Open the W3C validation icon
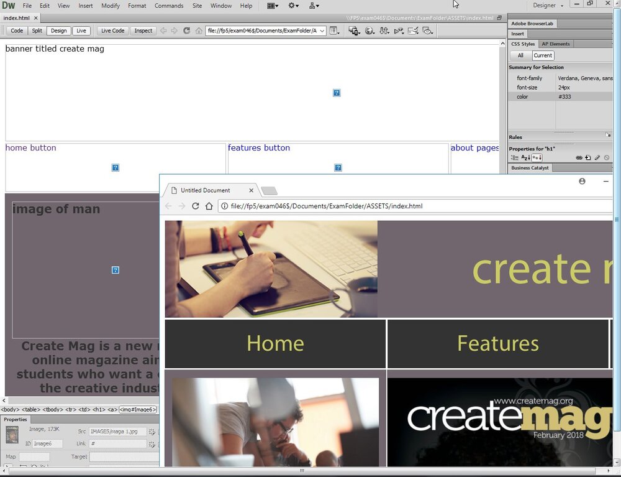Screen dimensions: 621x477 (x=399, y=30)
